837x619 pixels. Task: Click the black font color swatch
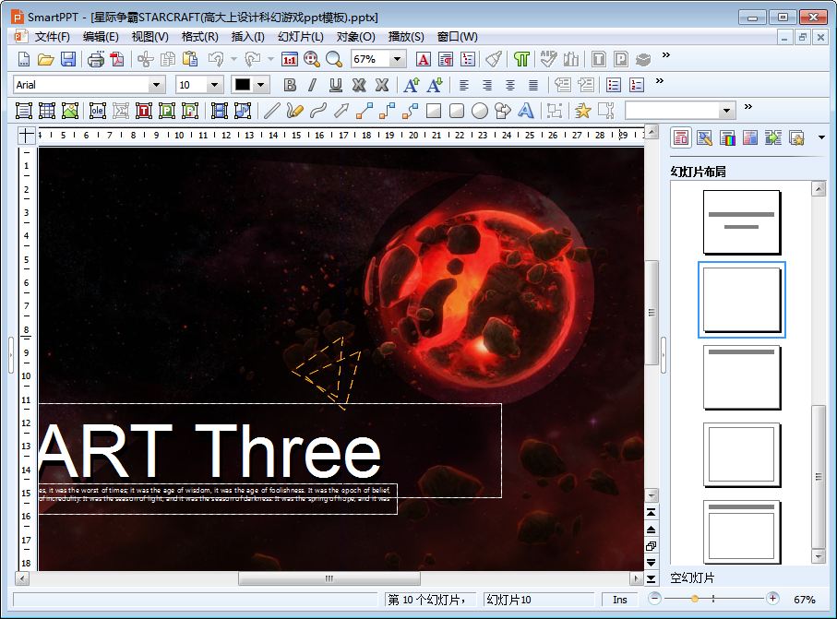coord(243,85)
